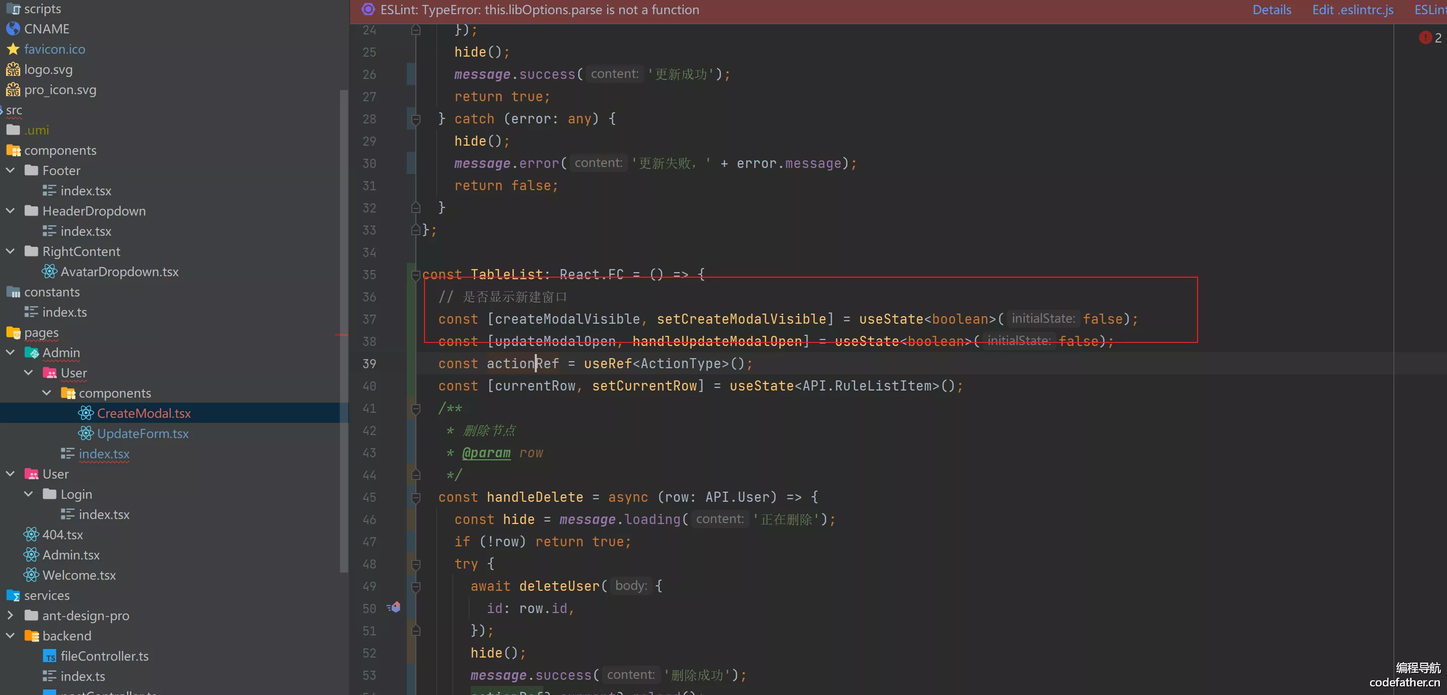Click the CreateModal.tsx React icon
The image size is (1447, 695).
coord(86,413)
